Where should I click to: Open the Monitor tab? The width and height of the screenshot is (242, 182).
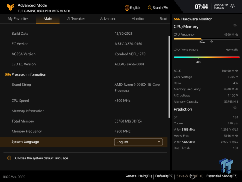pos(138,19)
